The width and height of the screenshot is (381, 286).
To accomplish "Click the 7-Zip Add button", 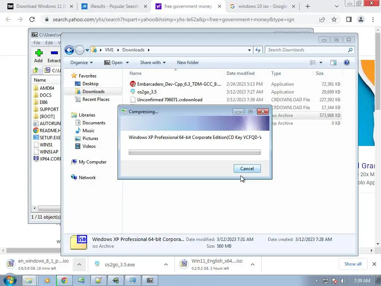I will point(38,56).
